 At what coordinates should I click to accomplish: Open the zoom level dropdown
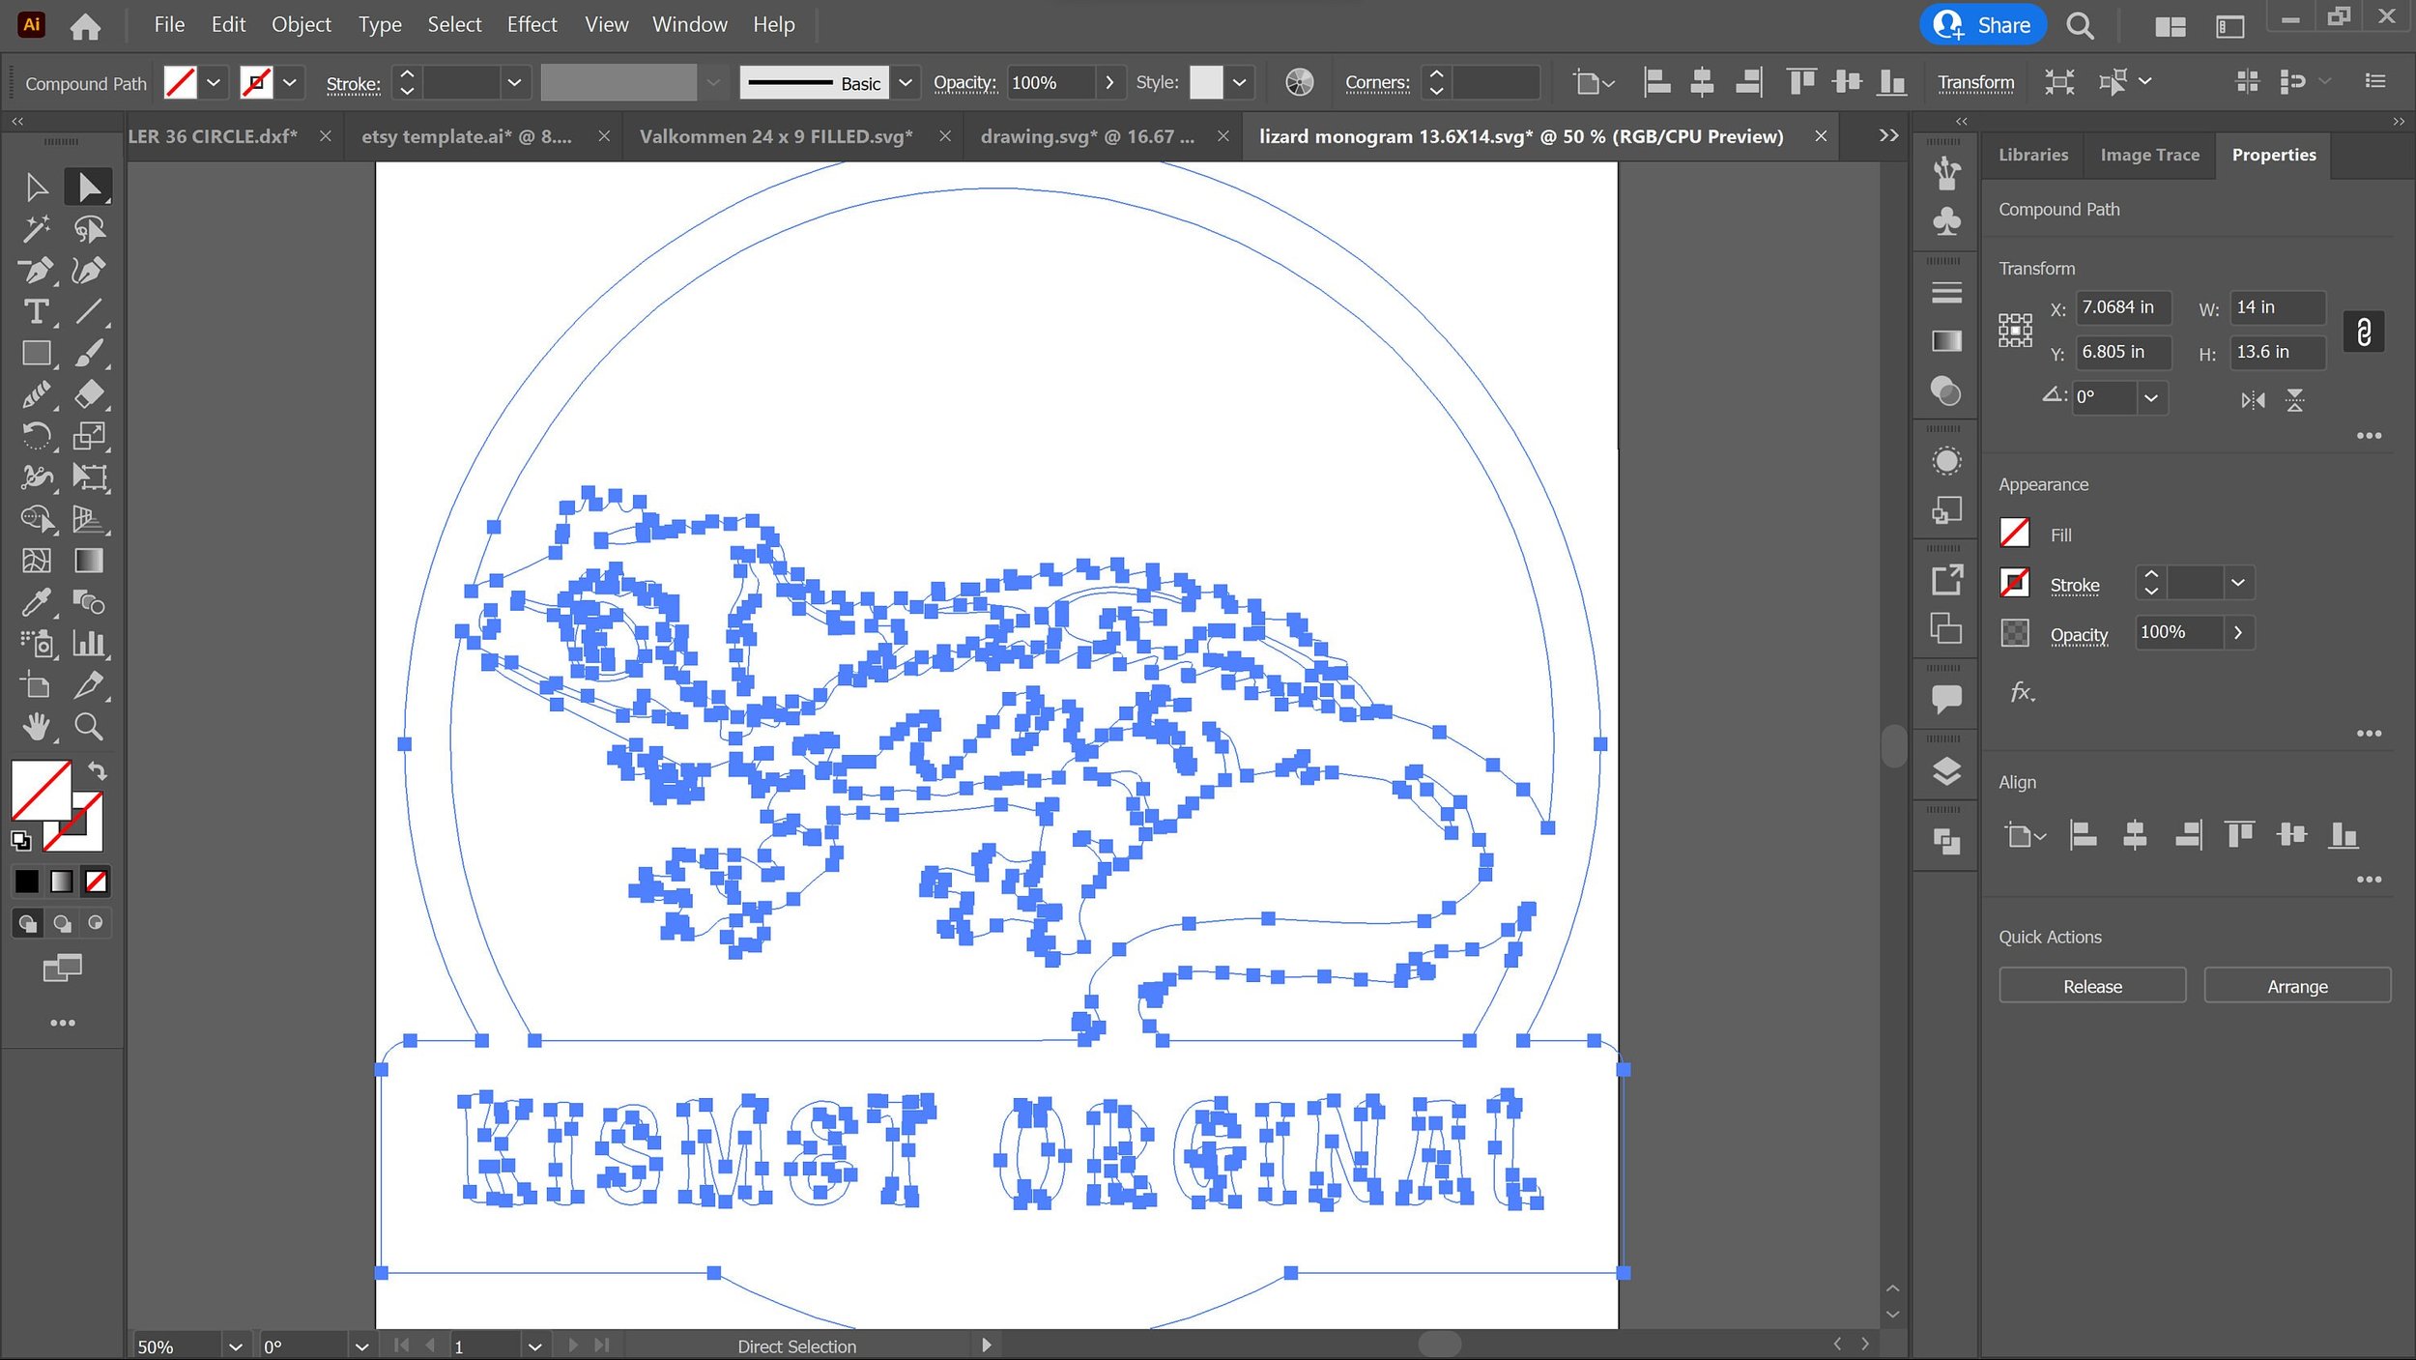click(235, 1346)
